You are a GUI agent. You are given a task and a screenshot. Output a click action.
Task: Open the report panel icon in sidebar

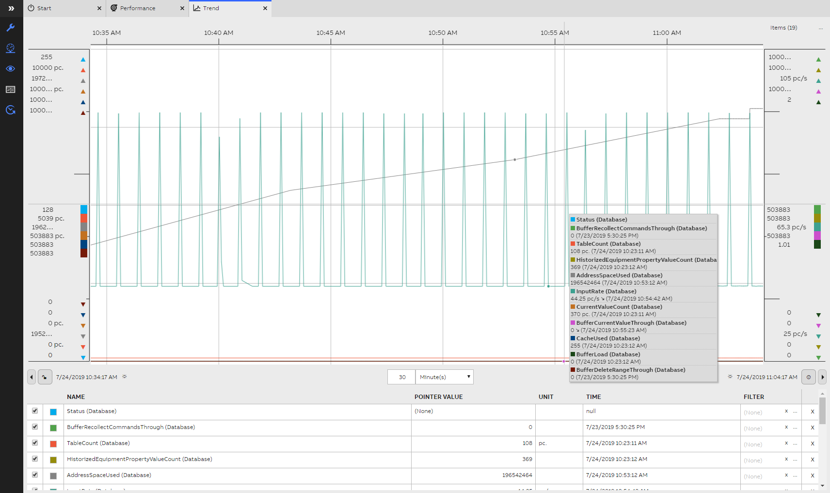pyautogui.click(x=11, y=90)
